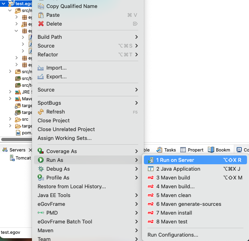249x241 pixels.
Task: Select Run on Server
Action: tap(195, 160)
